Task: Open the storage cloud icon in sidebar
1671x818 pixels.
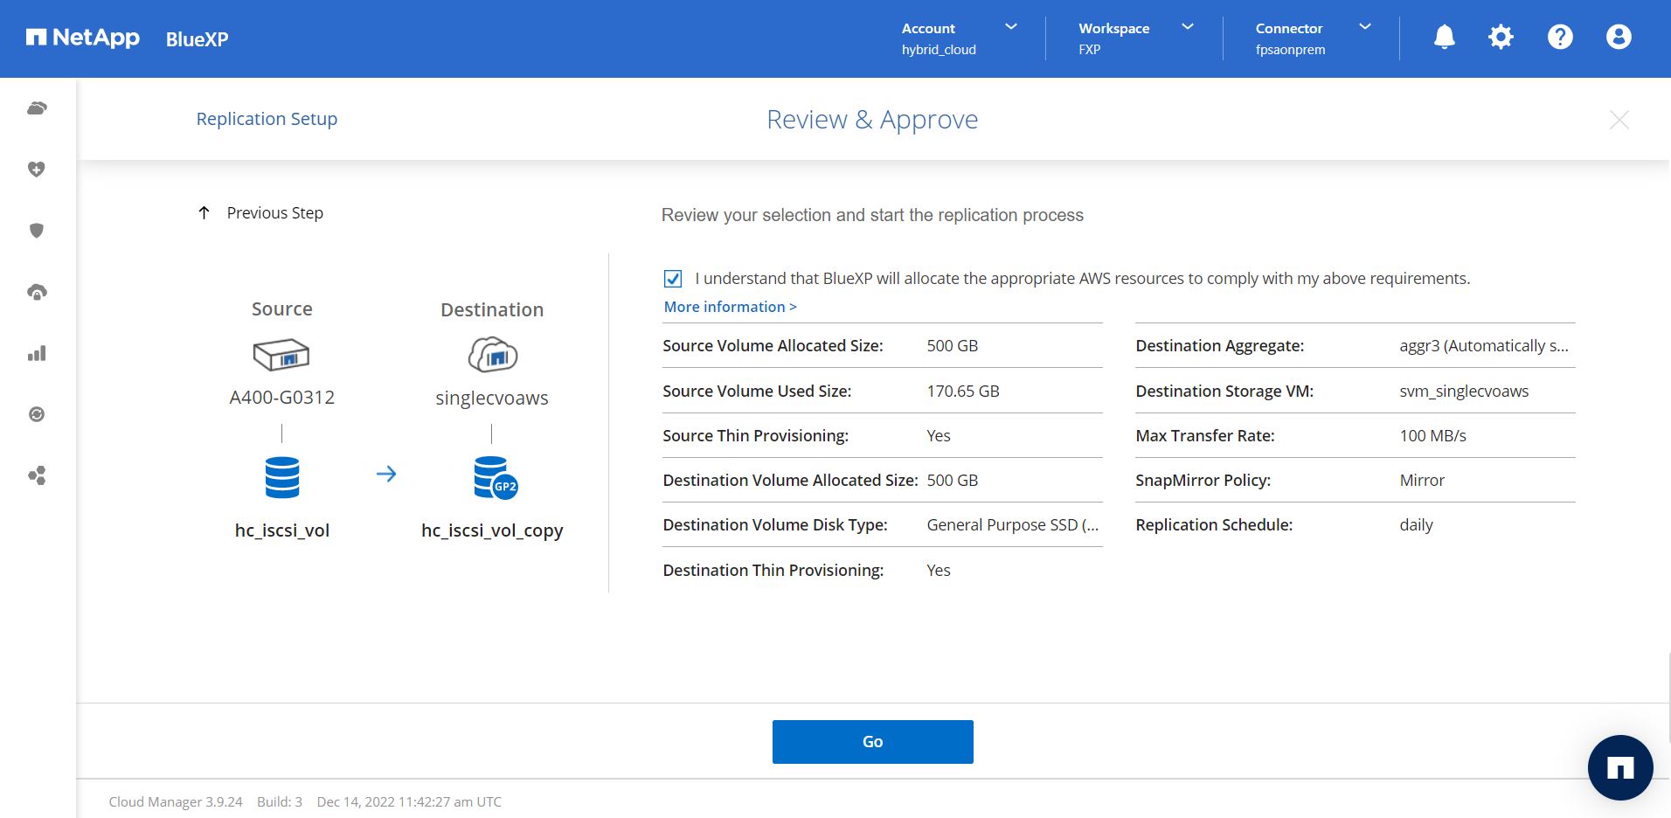Action: 37,108
